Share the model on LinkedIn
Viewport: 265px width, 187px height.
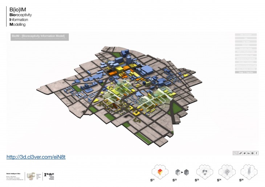pyautogui.click(x=249, y=153)
